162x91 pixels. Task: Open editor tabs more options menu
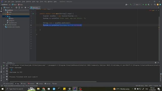pos(158,8)
